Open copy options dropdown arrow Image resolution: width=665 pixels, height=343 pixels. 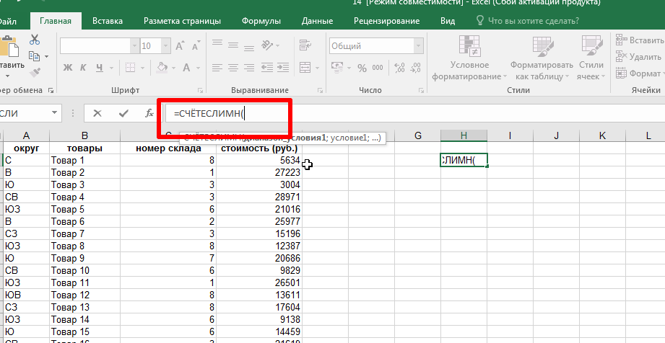(46, 56)
